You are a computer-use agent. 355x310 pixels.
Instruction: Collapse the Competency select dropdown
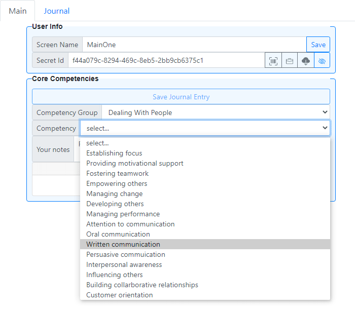tap(205, 128)
